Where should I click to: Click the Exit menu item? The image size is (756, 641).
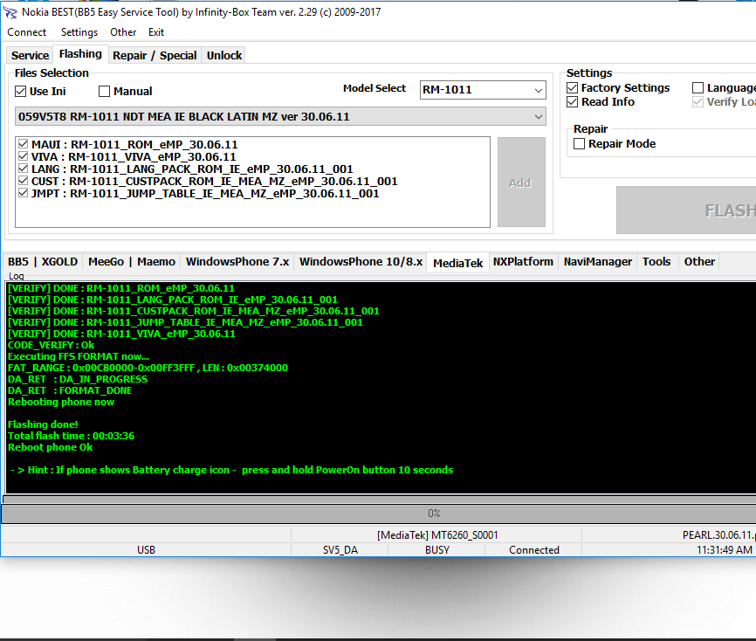156,32
